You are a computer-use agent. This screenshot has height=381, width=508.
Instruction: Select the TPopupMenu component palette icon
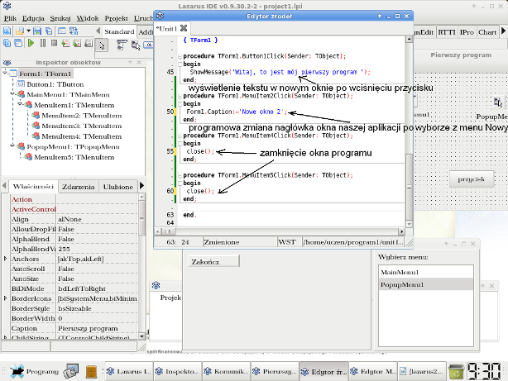click(x=136, y=45)
